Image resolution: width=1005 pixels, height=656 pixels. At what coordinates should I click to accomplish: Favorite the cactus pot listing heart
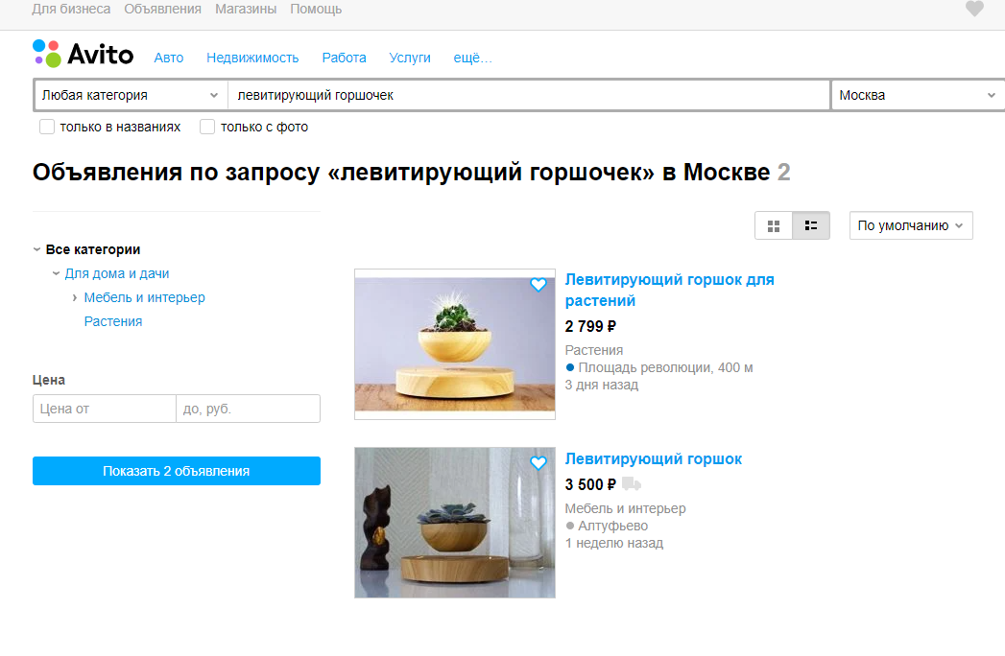(538, 285)
